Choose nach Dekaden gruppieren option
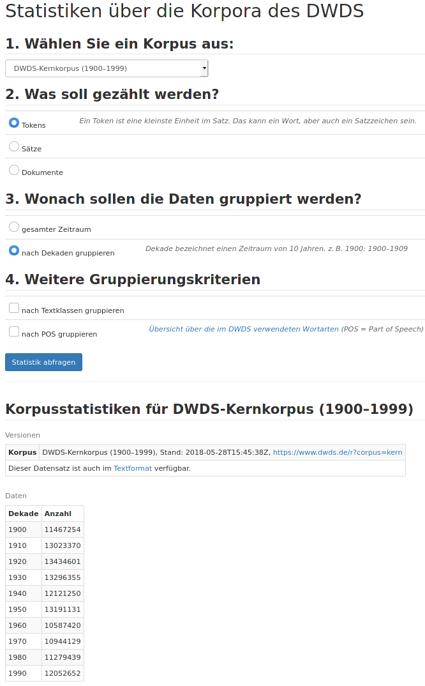The width and height of the screenshot is (425, 686). point(14,250)
